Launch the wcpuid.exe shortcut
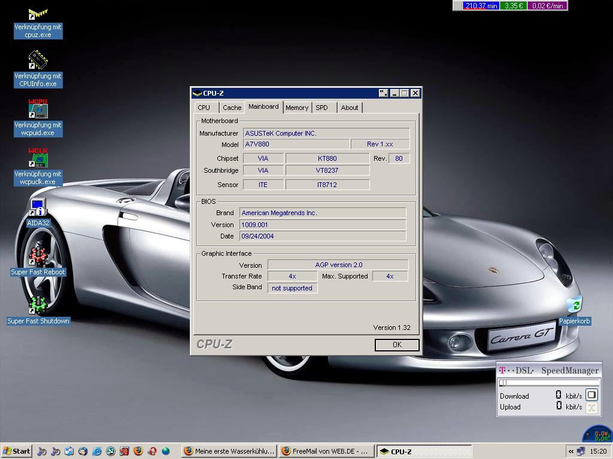 (x=38, y=109)
